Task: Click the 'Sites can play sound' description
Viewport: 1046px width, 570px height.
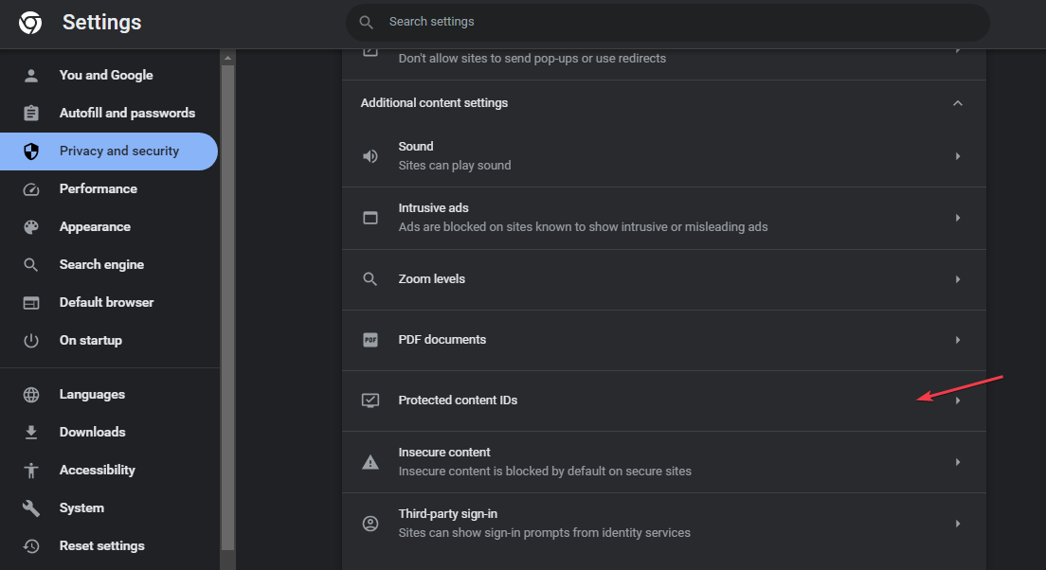Action: 455,166
